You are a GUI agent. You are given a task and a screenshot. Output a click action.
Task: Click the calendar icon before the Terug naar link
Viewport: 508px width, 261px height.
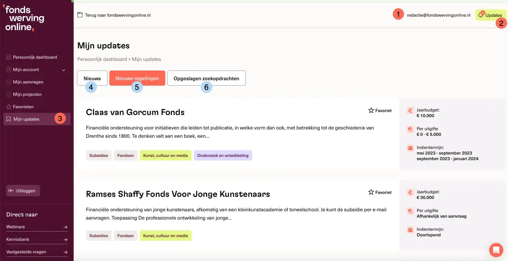point(80,15)
